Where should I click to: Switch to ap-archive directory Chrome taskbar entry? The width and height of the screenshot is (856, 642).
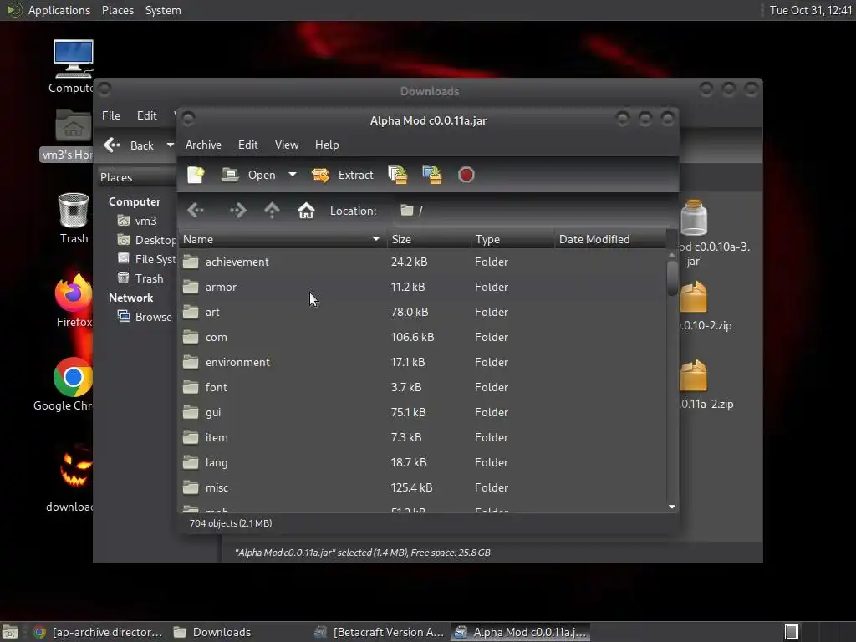pos(99,632)
